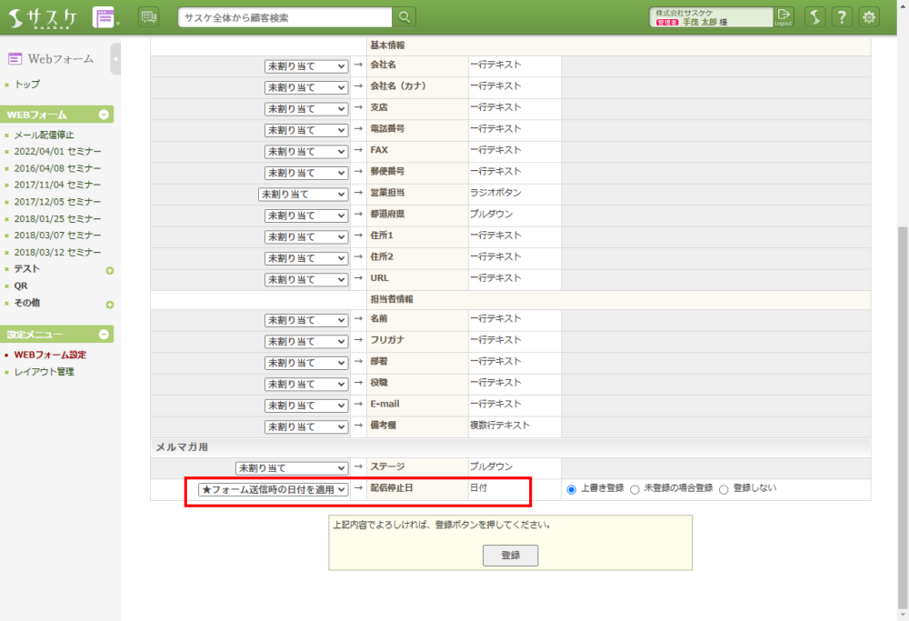The width and height of the screenshot is (909, 621).
Task: Select the 上書き登録 radio button
Action: click(572, 489)
